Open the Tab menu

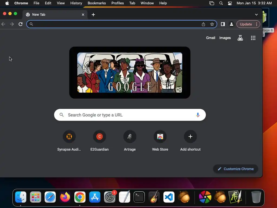pyautogui.click(x=132, y=3)
